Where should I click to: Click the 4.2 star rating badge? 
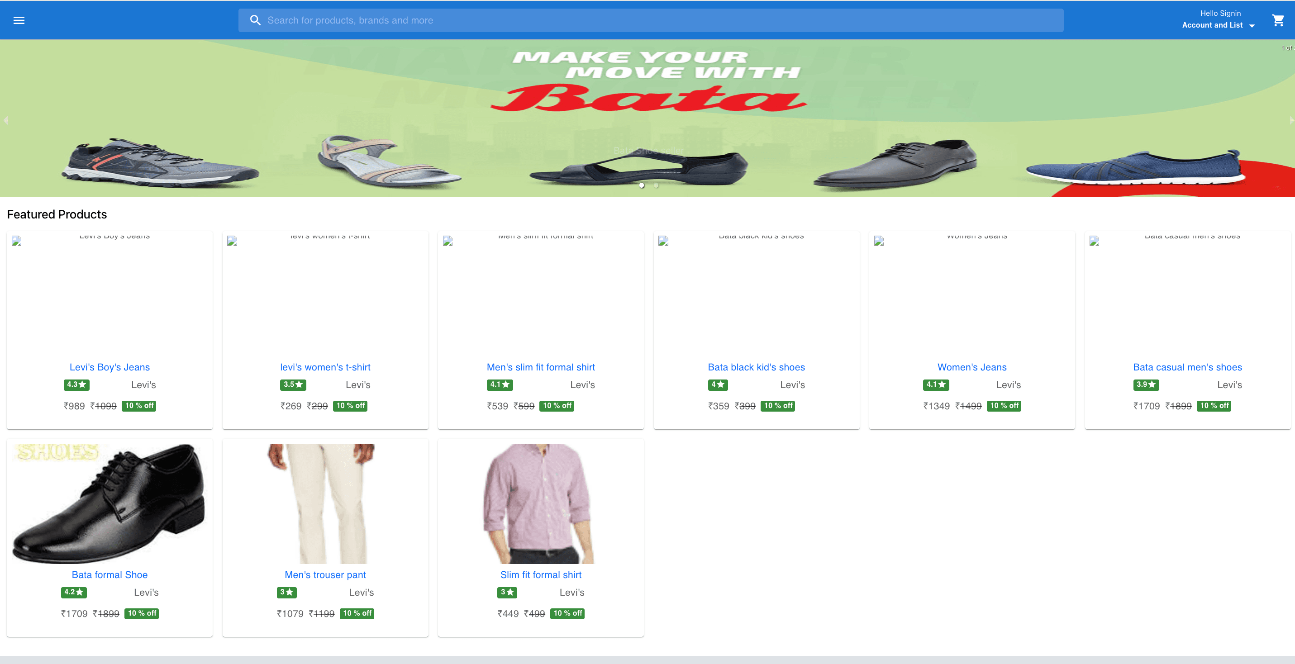pyautogui.click(x=74, y=593)
